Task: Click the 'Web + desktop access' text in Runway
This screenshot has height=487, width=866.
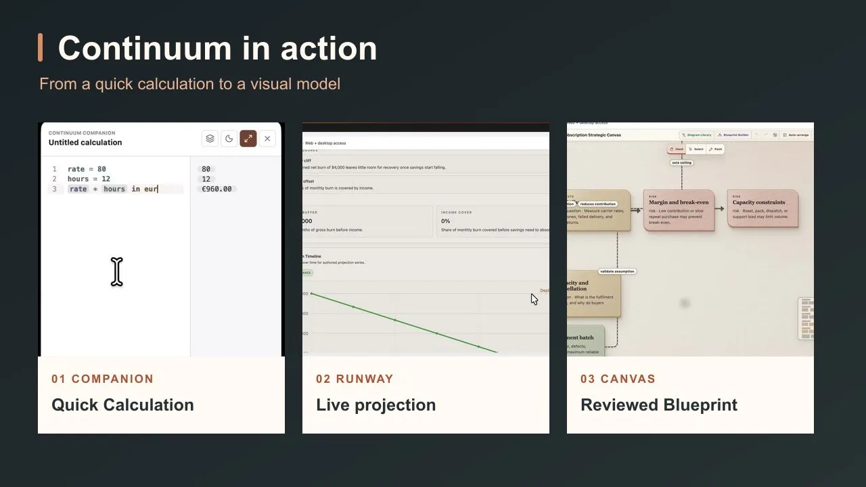Action: 325,143
